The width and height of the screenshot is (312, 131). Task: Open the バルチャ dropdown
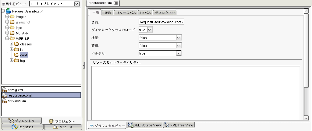coord(179,53)
